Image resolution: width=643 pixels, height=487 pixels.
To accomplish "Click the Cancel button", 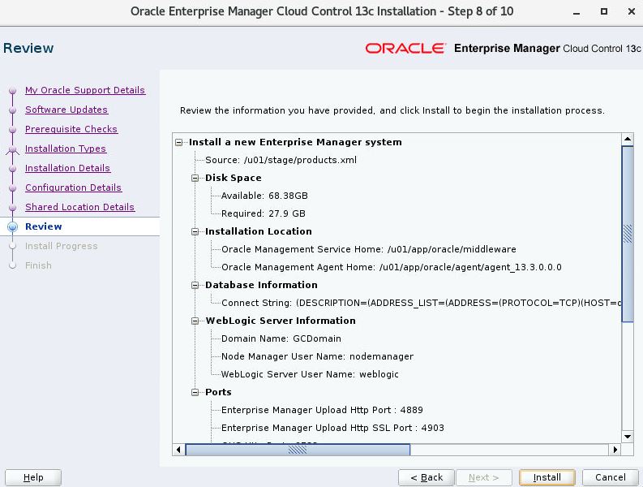I will tap(610, 477).
